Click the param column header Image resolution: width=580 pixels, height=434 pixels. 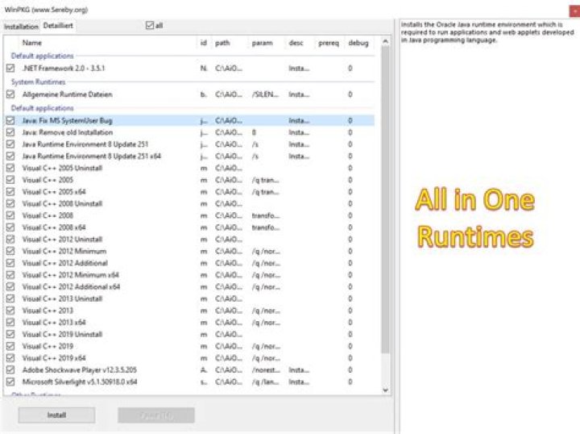263,43
